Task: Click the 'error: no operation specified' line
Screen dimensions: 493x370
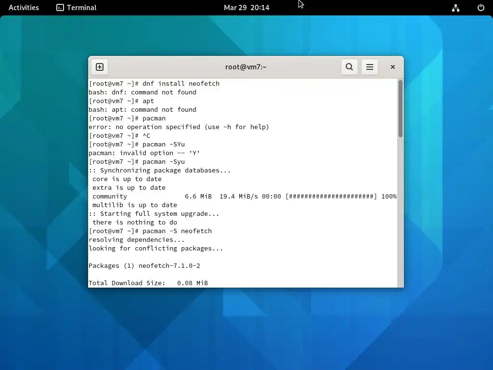Action: tap(179, 127)
